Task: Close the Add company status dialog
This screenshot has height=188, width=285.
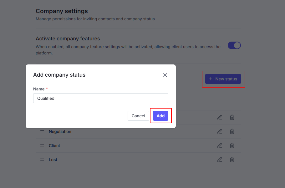Action: pyautogui.click(x=165, y=75)
